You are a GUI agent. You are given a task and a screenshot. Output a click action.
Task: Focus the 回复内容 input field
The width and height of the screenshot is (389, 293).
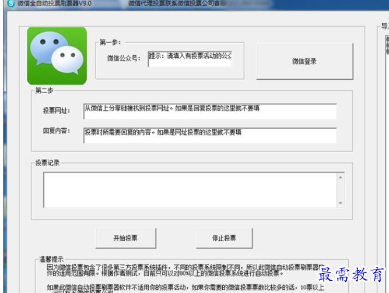210,135
